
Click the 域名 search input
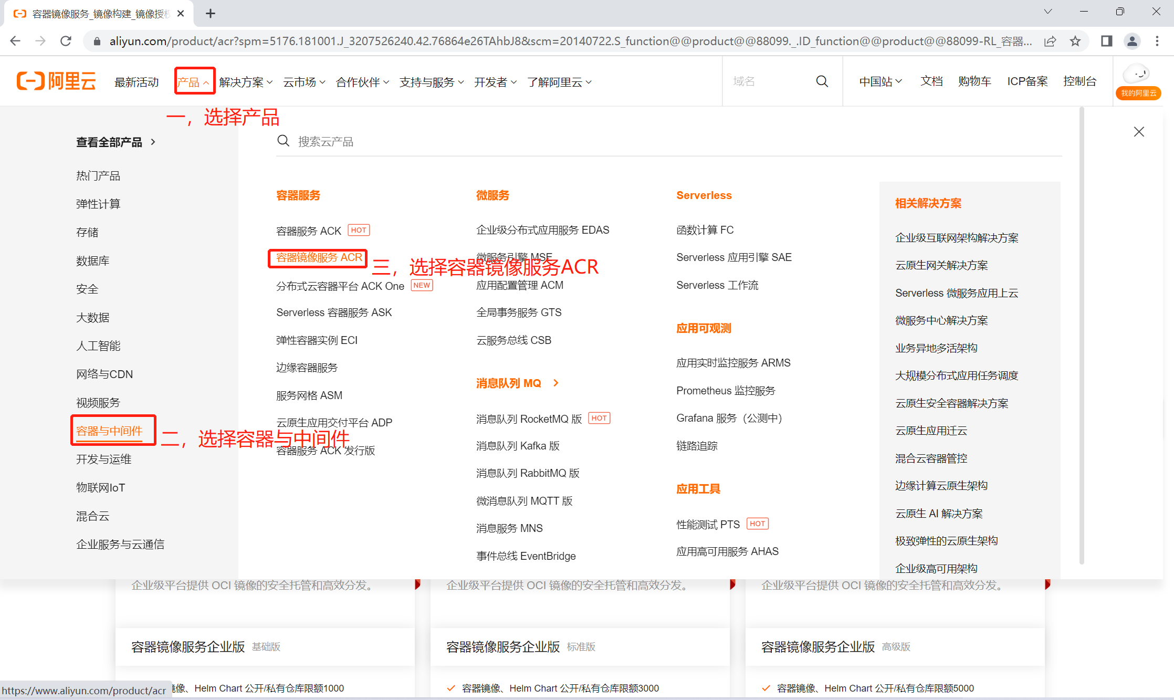point(770,81)
